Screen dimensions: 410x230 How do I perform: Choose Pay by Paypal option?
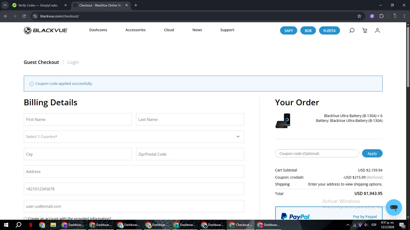tap(365, 217)
